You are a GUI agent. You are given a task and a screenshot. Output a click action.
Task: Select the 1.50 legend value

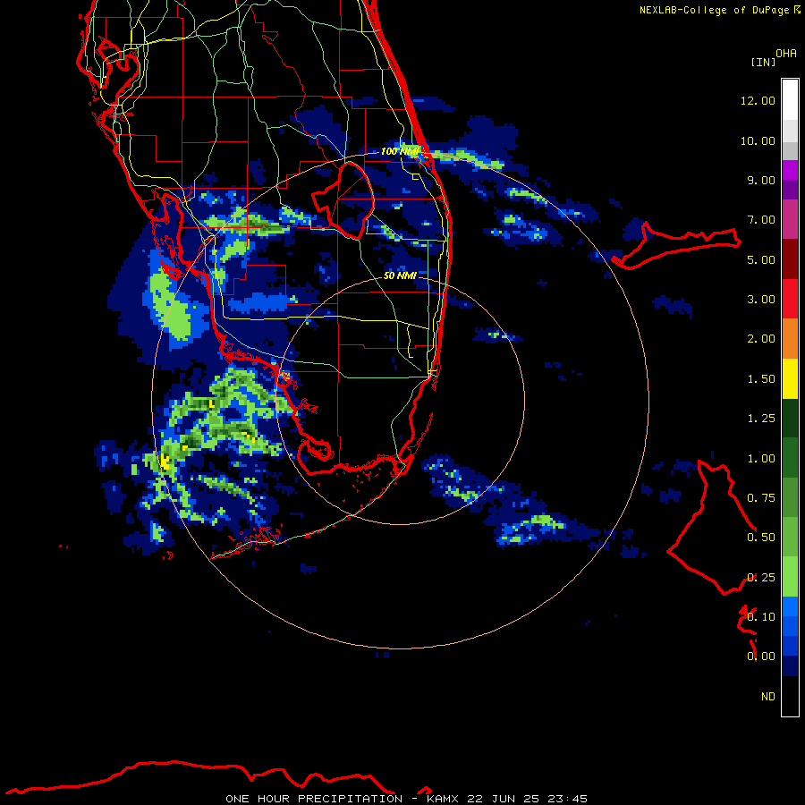tap(761, 379)
